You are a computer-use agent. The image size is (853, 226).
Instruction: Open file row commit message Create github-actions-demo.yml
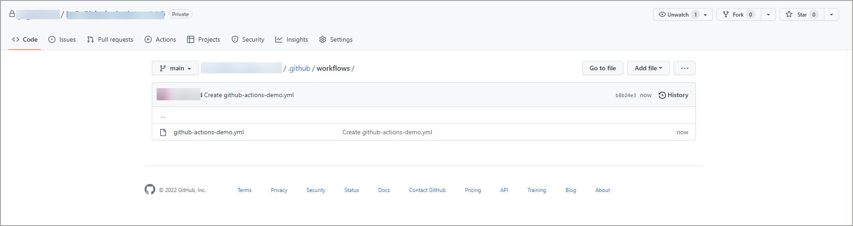387,132
